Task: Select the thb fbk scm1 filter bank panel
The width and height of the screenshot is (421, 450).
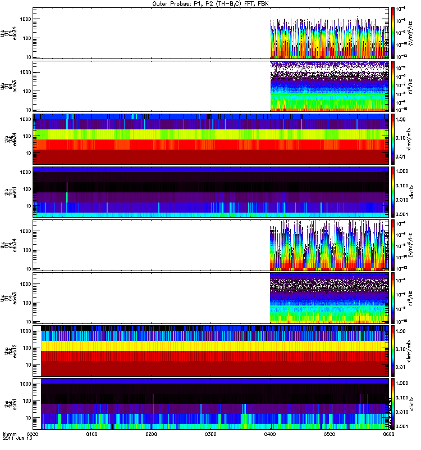Action: 210,192
